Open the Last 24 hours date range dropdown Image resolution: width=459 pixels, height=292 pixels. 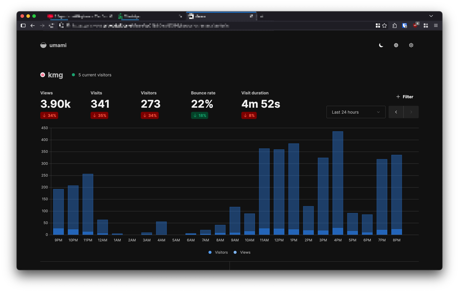tap(356, 112)
